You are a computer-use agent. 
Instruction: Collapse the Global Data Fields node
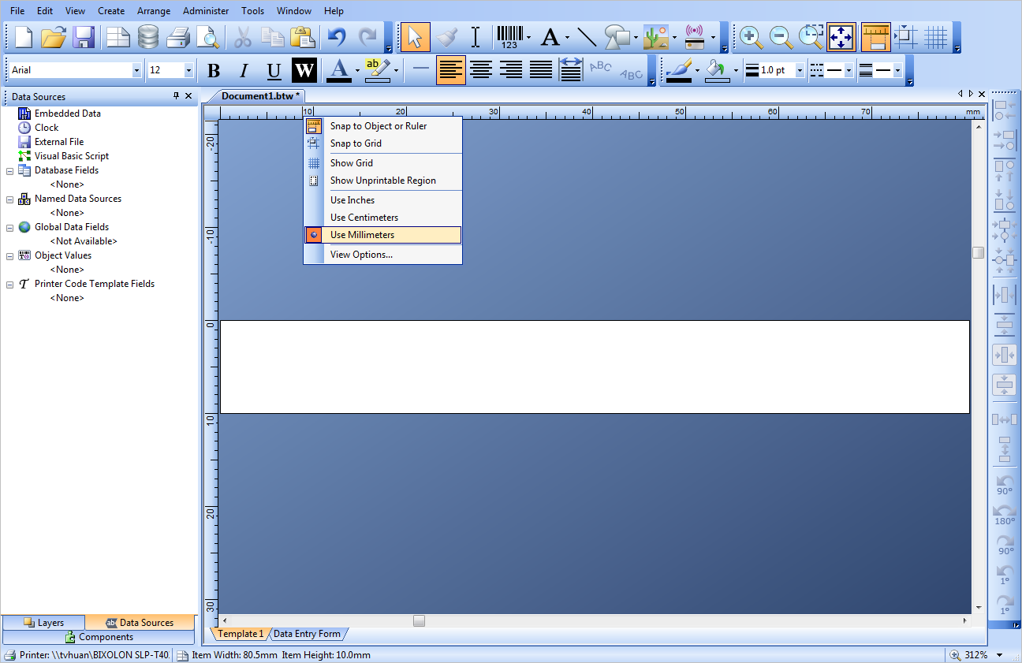[10, 227]
